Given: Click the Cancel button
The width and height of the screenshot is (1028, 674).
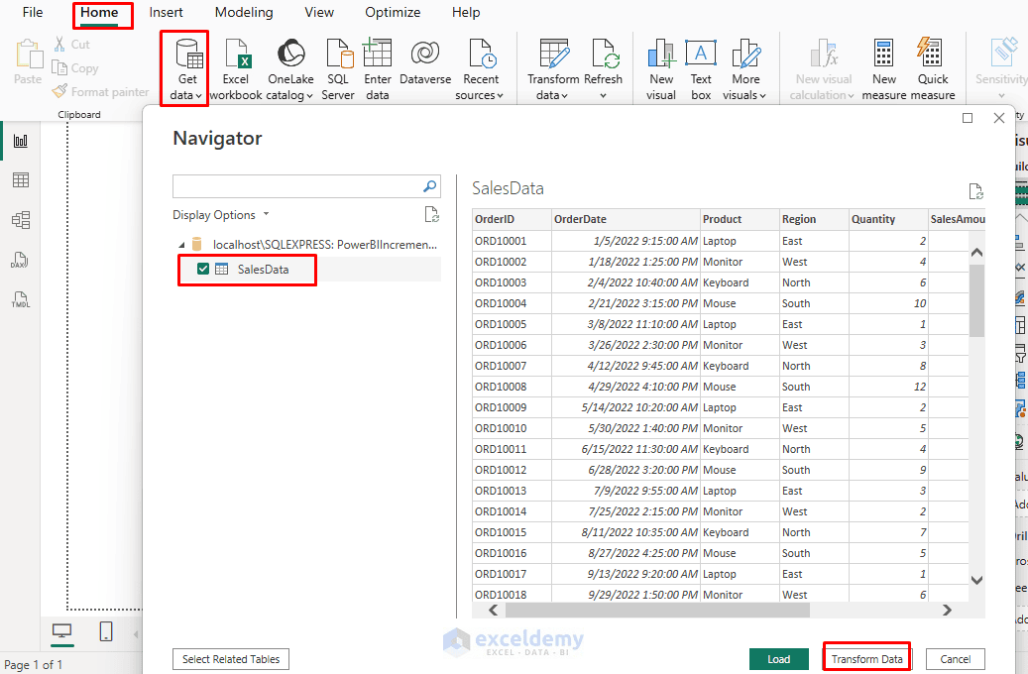Looking at the screenshot, I should (x=956, y=659).
